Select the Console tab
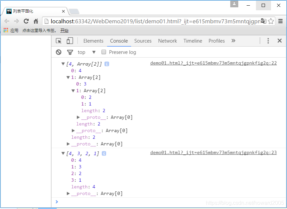The image size is (287, 209). point(119,41)
